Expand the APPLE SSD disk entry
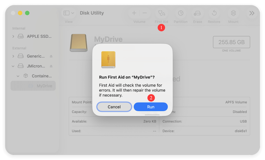265x160 pixels. coord(14,36)
